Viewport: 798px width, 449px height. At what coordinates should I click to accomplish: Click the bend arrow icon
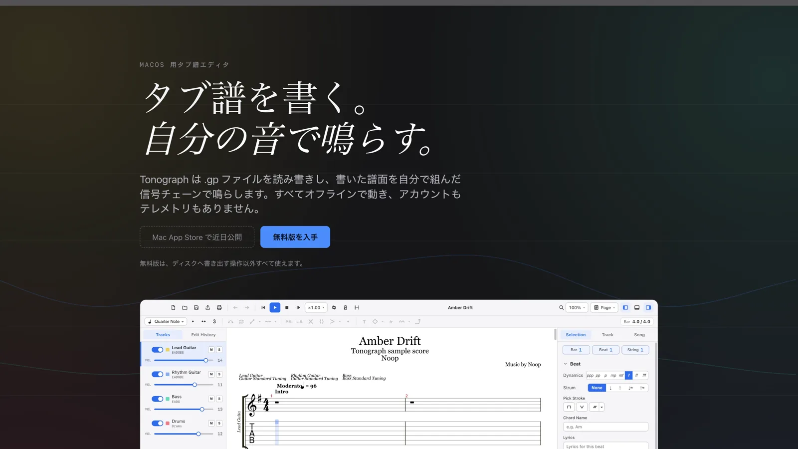pyautogui.click(x=418, y=322)
